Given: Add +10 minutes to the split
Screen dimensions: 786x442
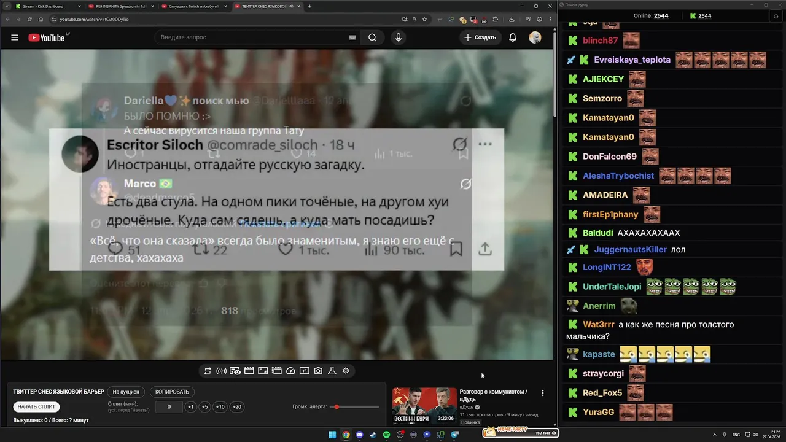Looking at the screenshot, I should point(220,406).
